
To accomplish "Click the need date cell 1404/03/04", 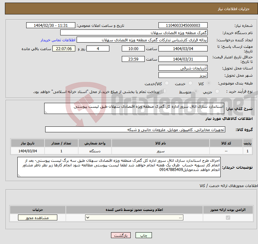I will tap(28, 151).
